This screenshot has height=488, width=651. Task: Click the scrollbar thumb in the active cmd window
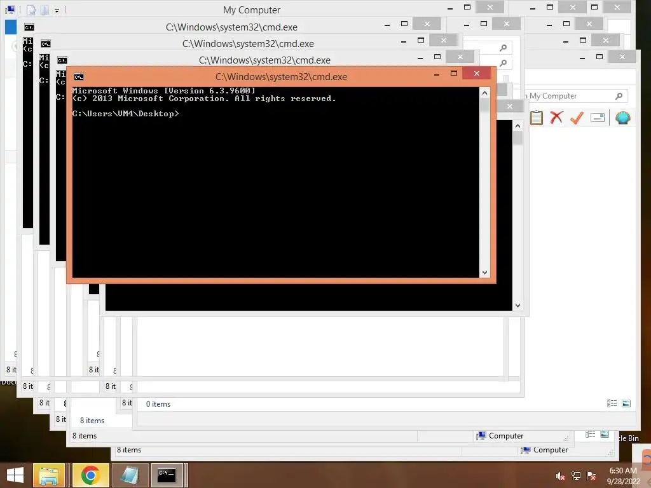[484, 105]
